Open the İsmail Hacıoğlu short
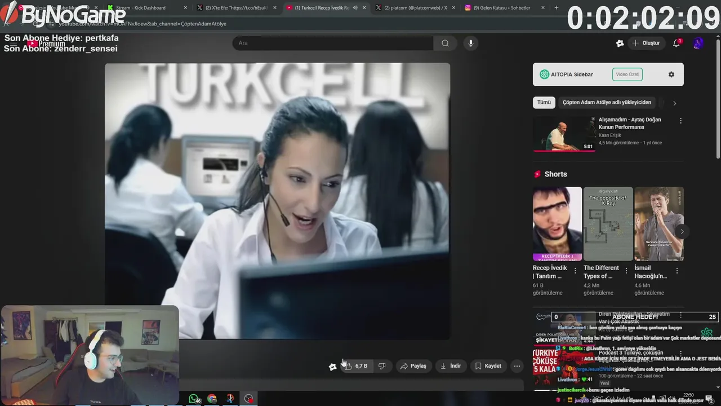Image resolution: width=721 pixels, height=406 pixels. pyautogui.click(x=659, y=224)
